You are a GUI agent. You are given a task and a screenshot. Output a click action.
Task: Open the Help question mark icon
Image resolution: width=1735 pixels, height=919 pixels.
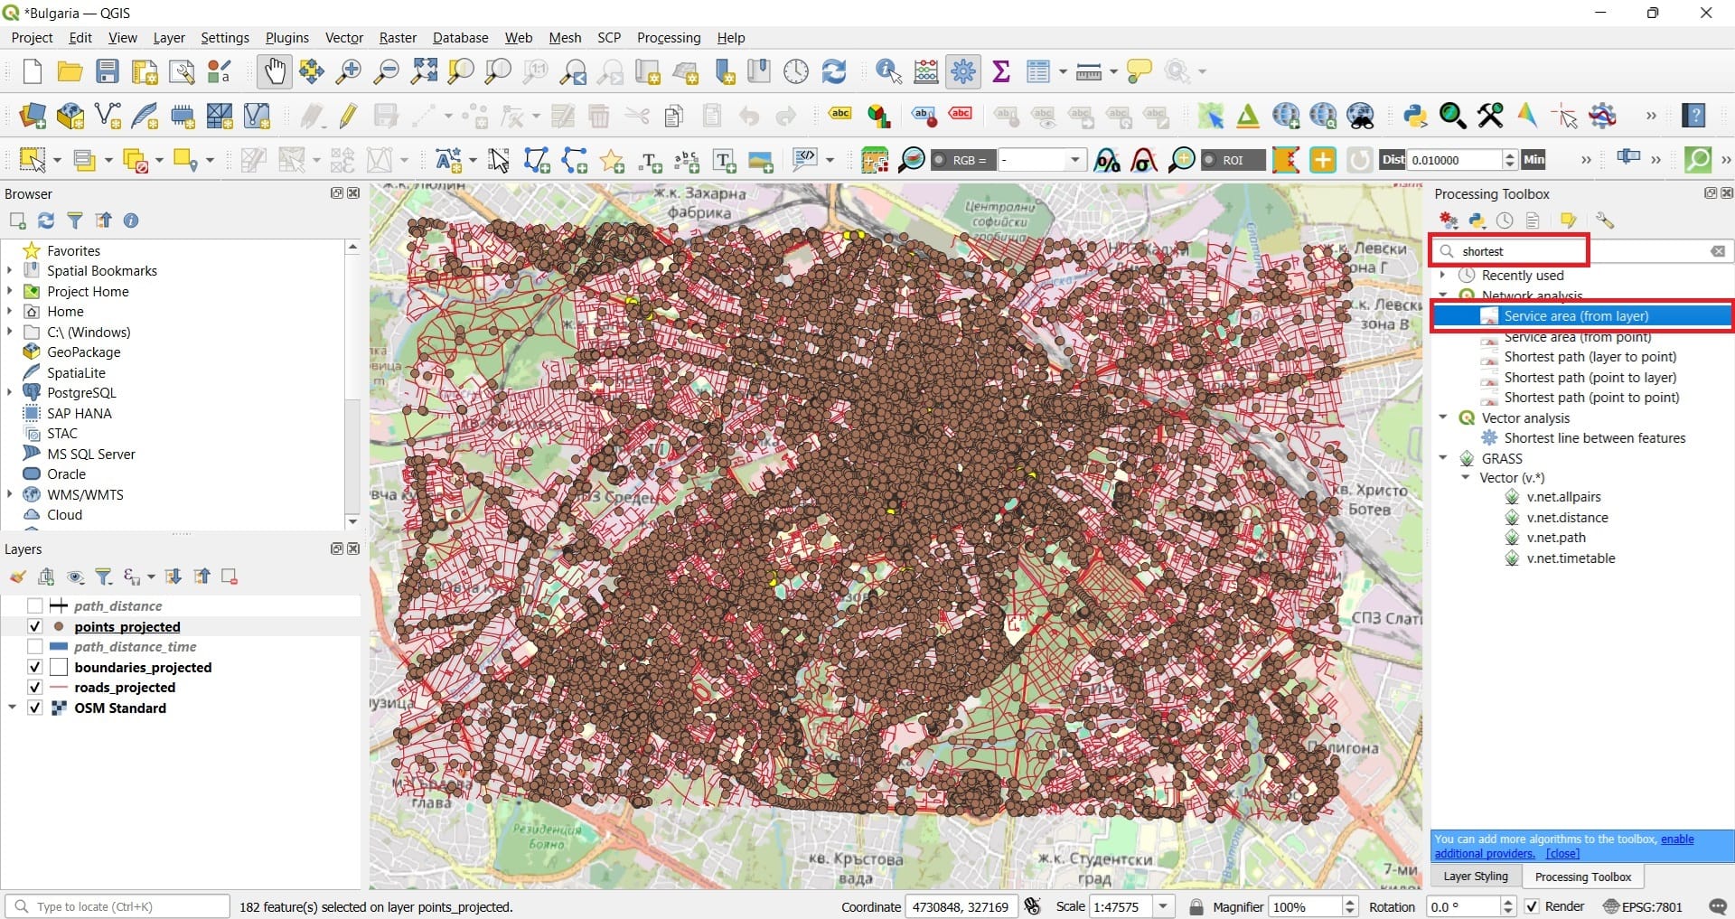pos(1694,116)
